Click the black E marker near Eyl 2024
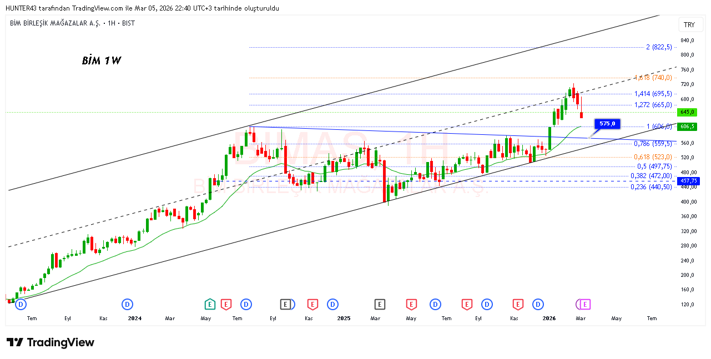This screenshot has width=711, height=359. (285, 304)
